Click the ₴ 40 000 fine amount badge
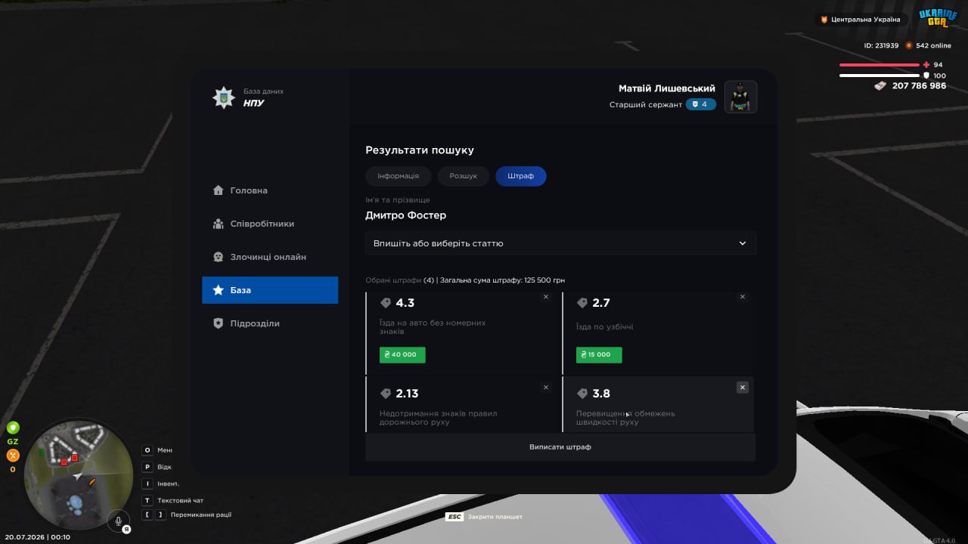The width and height of the screenshot is (968, 544). 402,354
